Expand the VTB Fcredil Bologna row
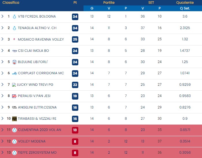 (x=3, y=16)
